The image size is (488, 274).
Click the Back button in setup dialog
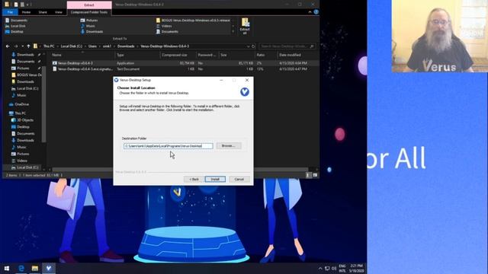(194, 180)
